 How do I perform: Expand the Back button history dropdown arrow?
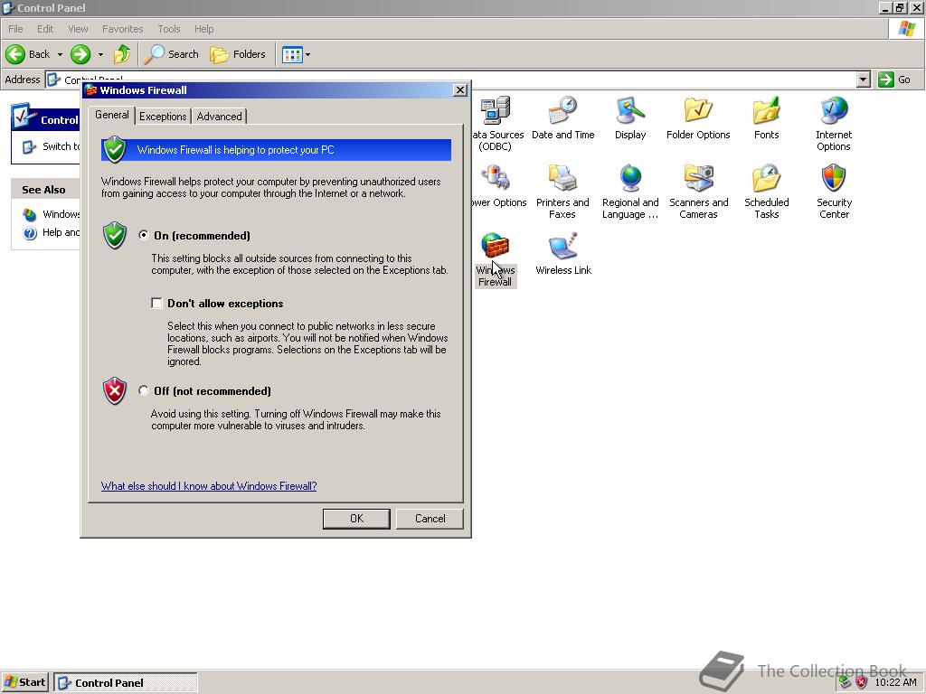point(60,54)
